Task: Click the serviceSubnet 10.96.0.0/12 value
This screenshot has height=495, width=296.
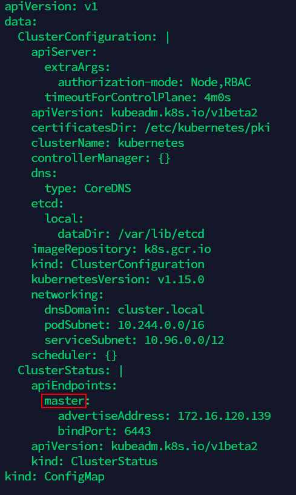Action: point(184,340)
